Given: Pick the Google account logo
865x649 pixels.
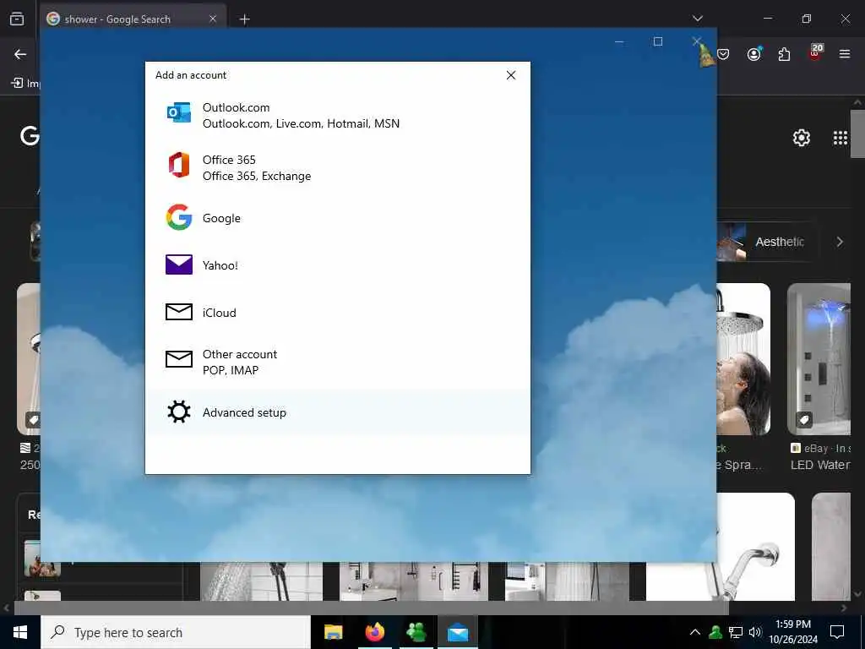Looking at the screenshot, I should (x=179, y=217).
